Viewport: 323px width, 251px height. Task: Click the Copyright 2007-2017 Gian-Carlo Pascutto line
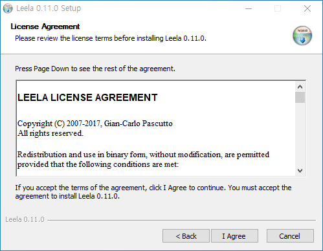pyautogui.click(x=95, y=124)
